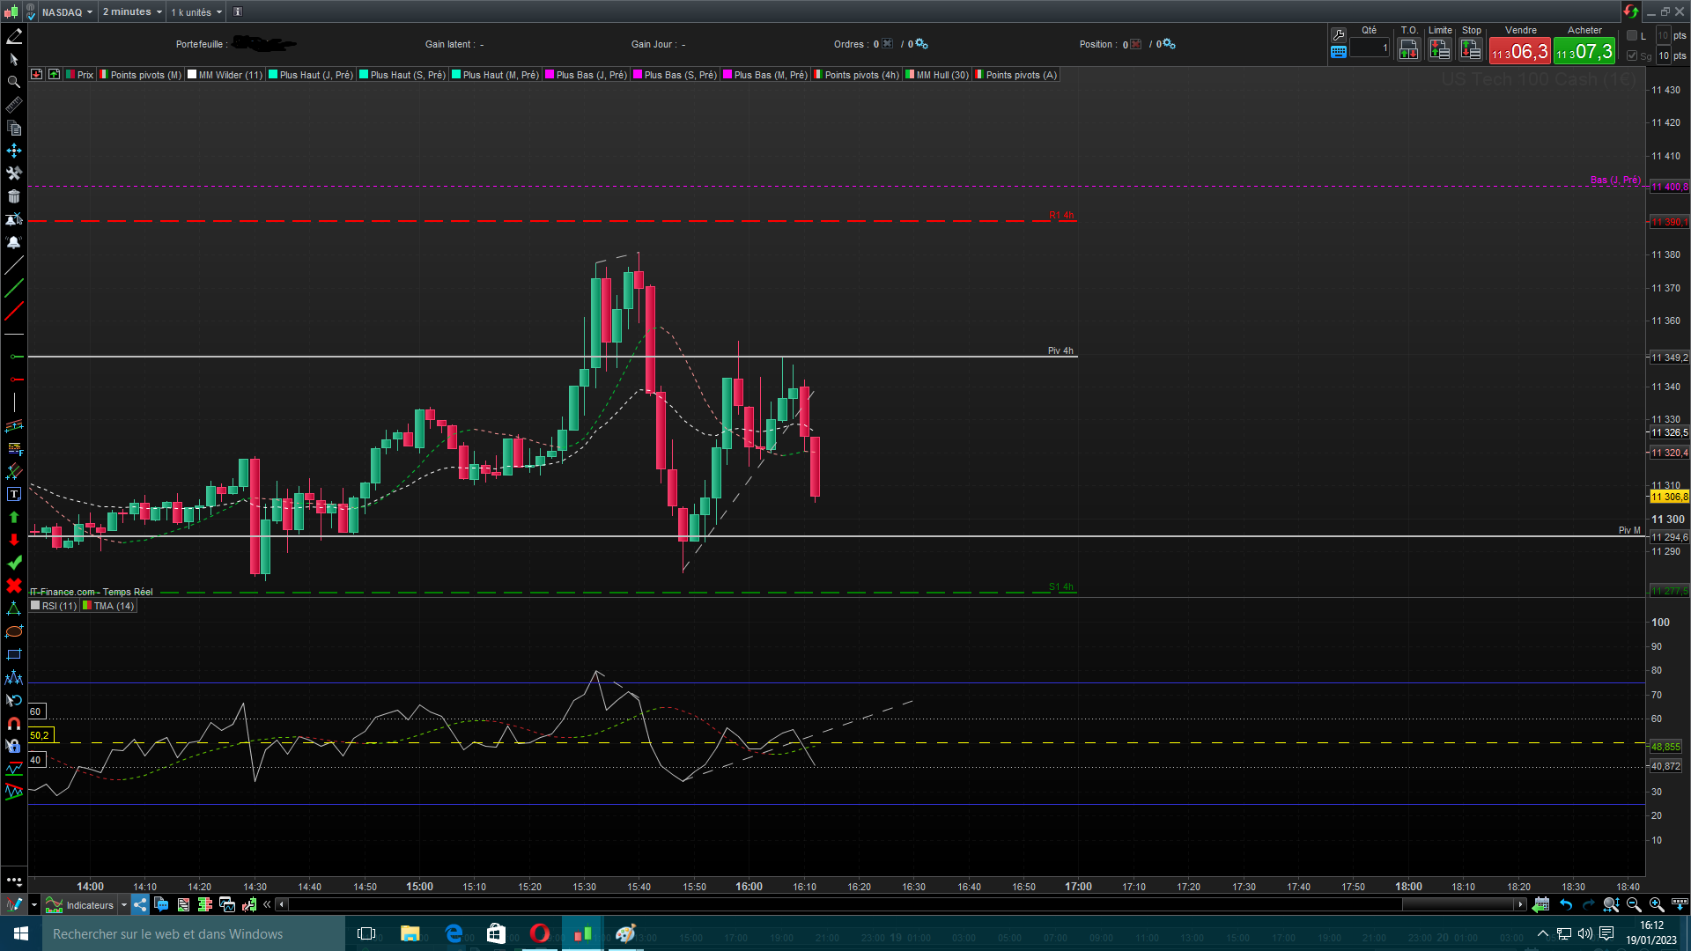Click the wrench settings icon near Qté

click(x=1339, y=34)
